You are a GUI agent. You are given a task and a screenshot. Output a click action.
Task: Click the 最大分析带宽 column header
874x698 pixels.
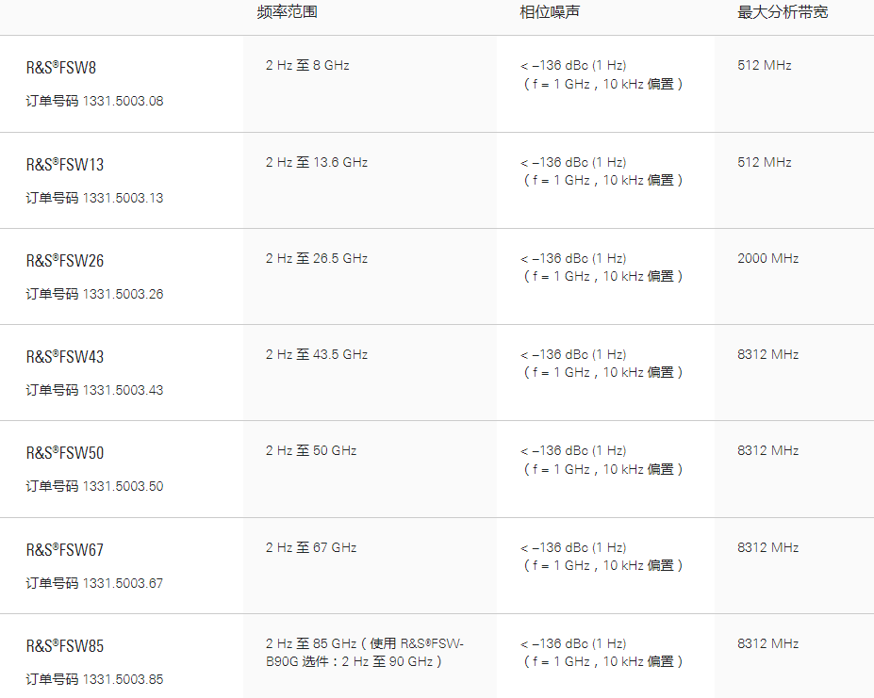coord(783,13)
